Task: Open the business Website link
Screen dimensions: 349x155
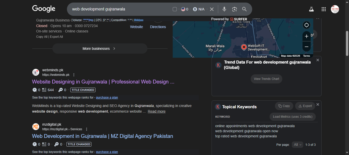Action: click(x=136, y=27)
